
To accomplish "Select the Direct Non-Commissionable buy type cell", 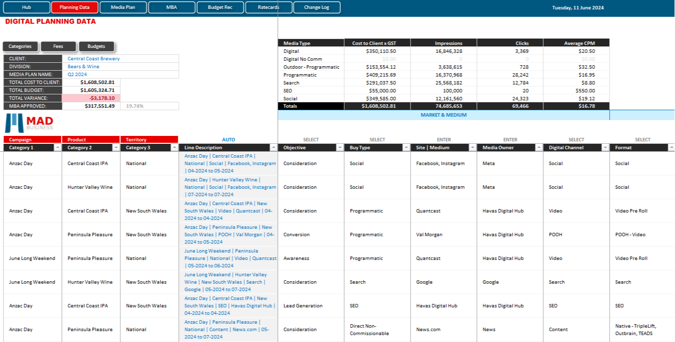I will (x=377, y=330).
